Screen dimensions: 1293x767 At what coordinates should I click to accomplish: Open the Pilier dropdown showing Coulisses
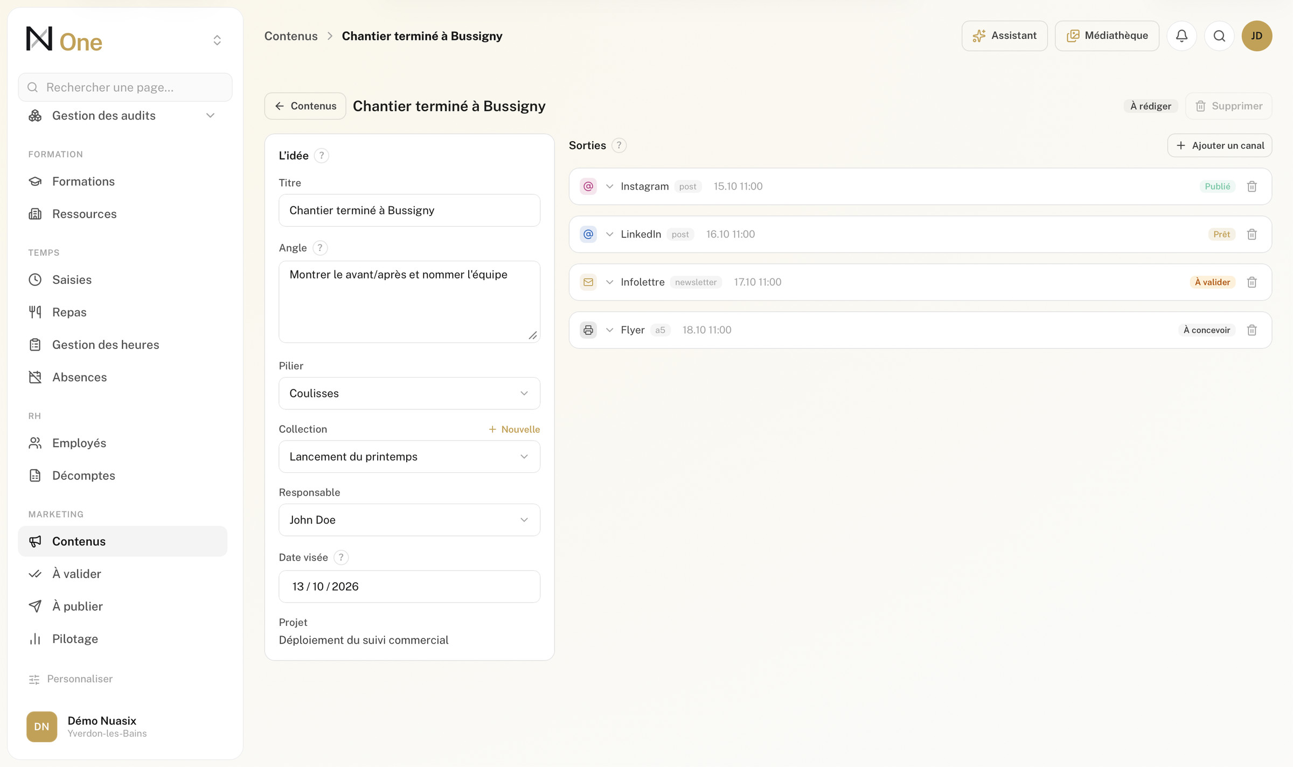click(409, 393)
